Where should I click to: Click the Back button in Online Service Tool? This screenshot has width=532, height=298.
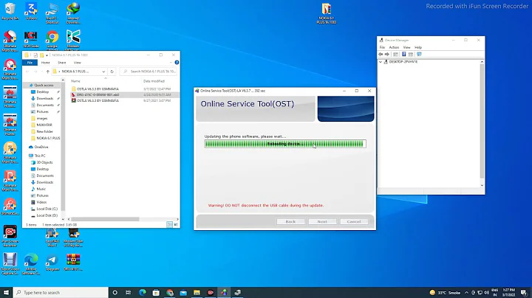click(x=290, y=221)
